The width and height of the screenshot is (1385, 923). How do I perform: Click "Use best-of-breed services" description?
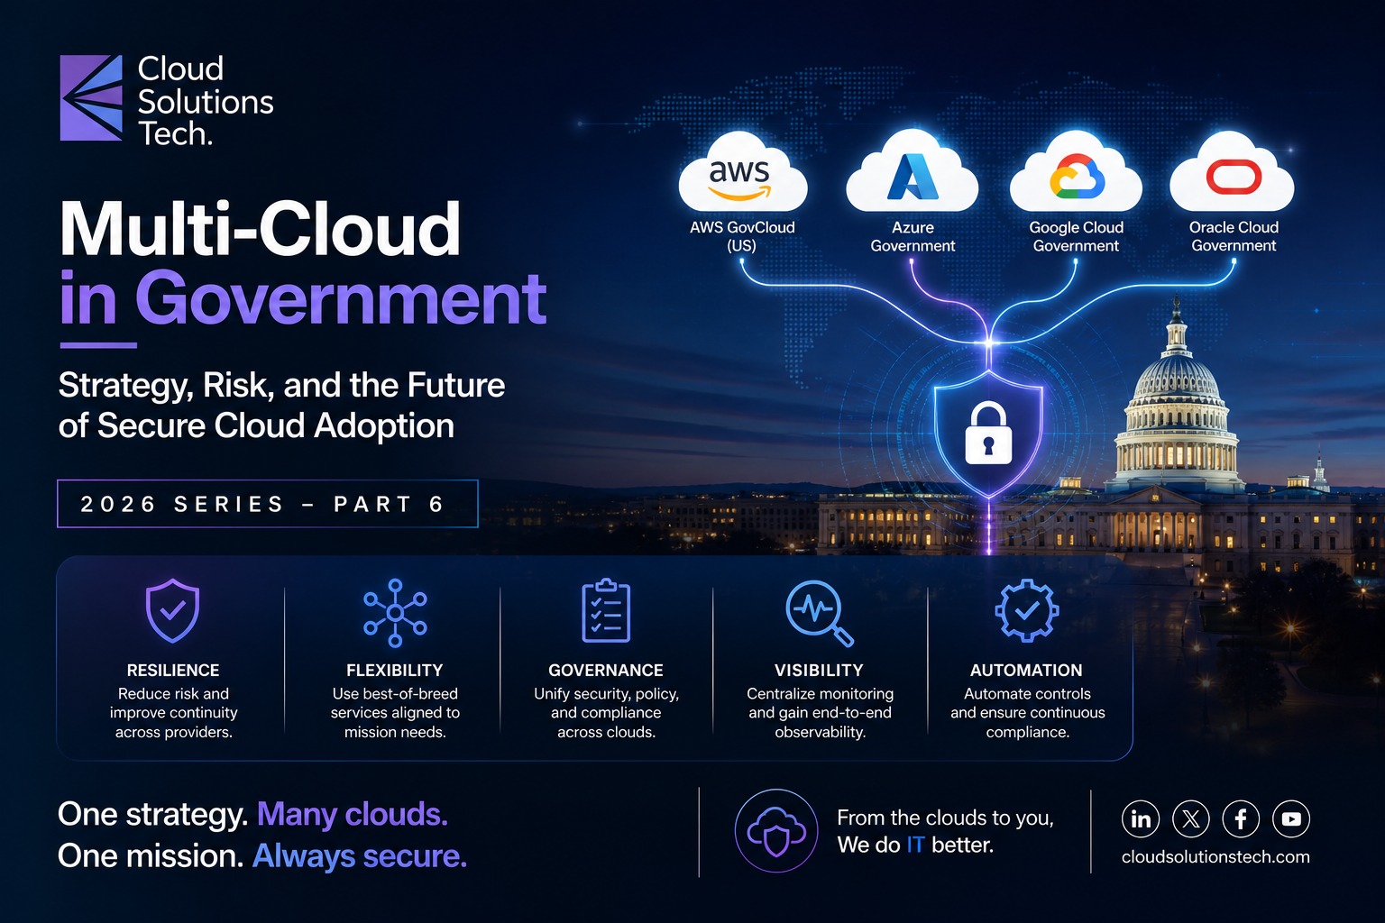(395, 713)
